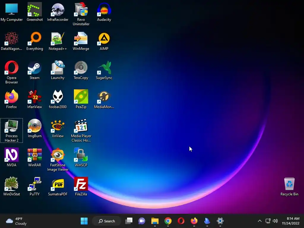
Task: Click the SugarSync hummingbird icon
Action: (x=104, y=70)
